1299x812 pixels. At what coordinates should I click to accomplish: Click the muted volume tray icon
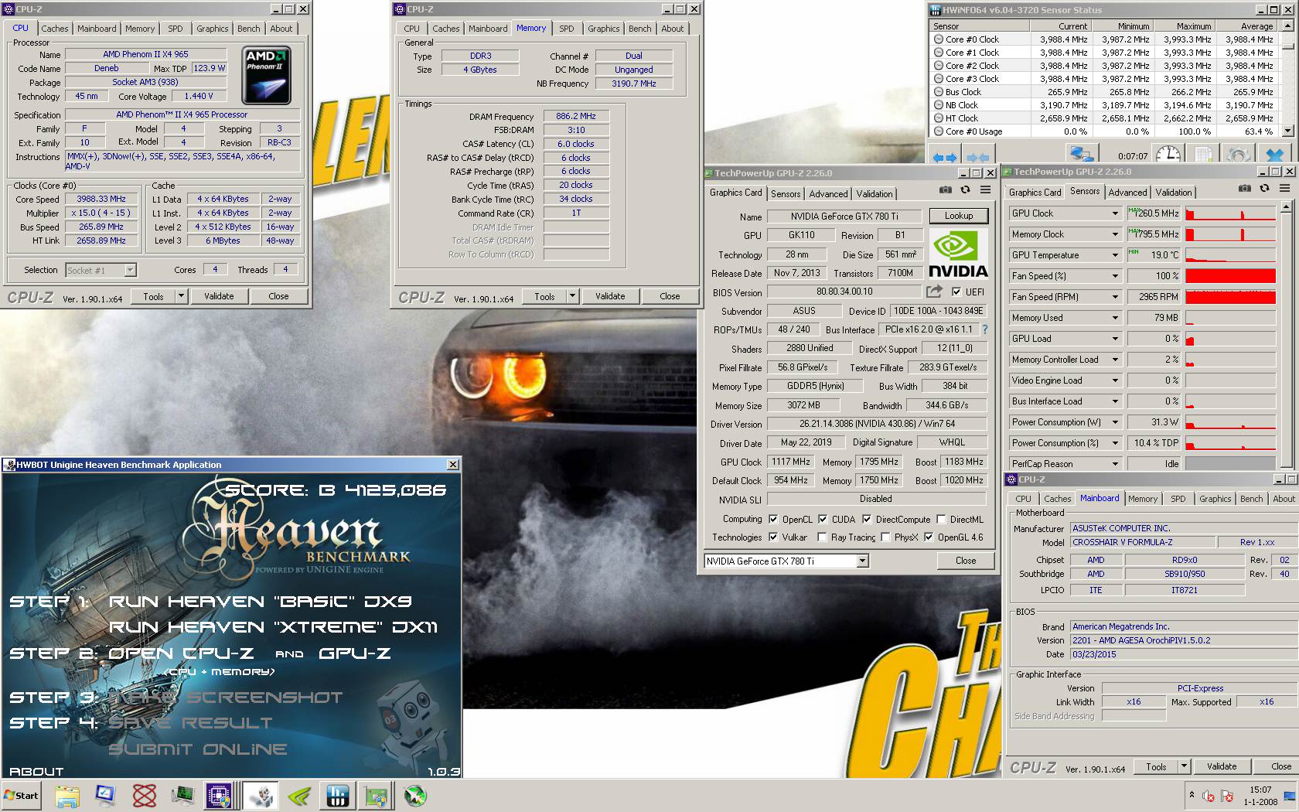(1208, 796)
